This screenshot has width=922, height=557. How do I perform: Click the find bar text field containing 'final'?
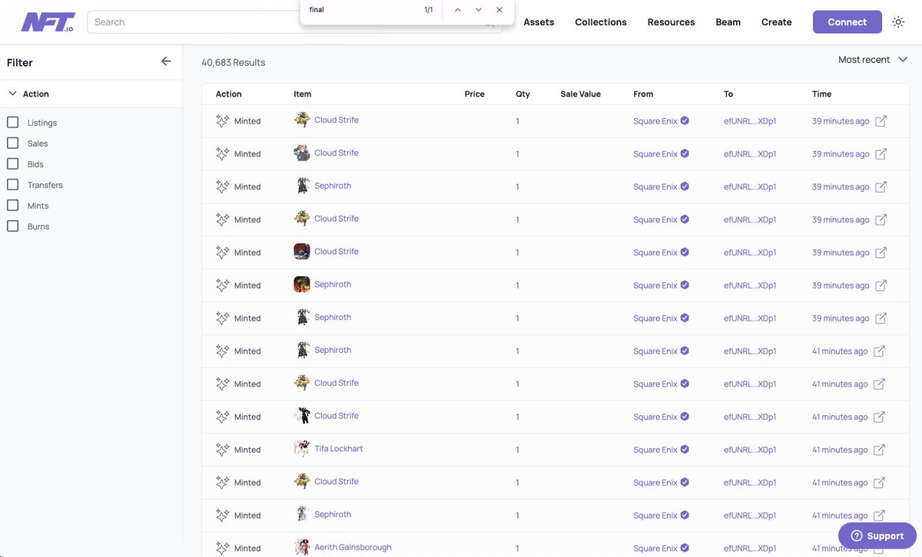pyautogui.click(x=361, y=10)
